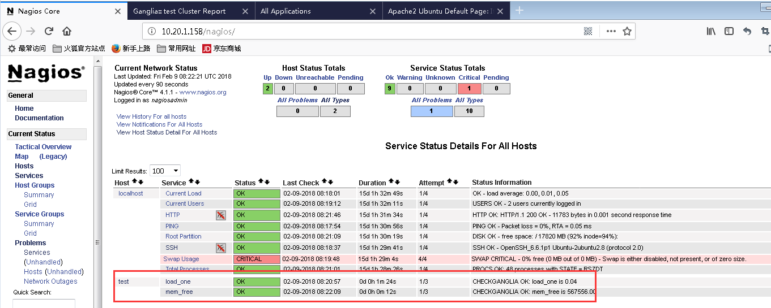Viewport: 771px width, 308px height.
Task: Expand the Limit Results dropdown
Action: coord(165,171)
